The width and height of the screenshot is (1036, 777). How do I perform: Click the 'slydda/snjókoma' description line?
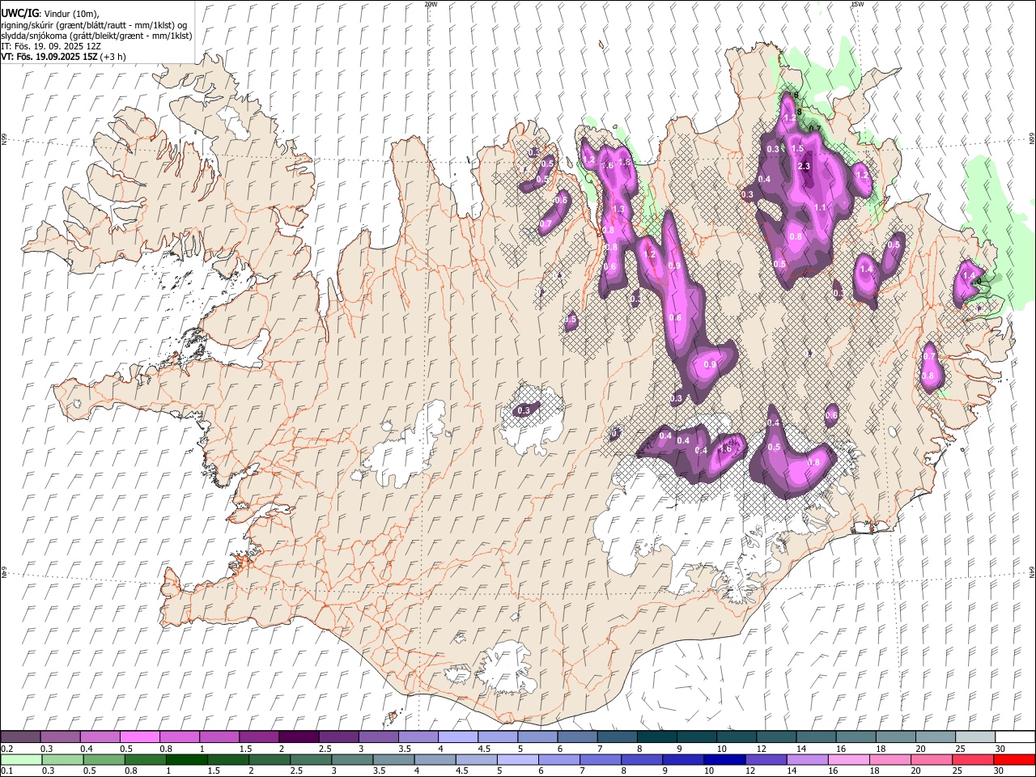95,36
